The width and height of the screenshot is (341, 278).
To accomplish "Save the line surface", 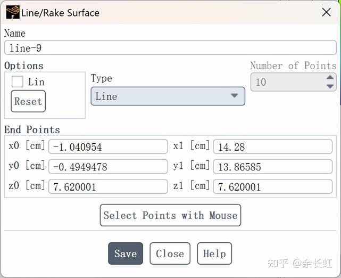I will pos(126,254).
